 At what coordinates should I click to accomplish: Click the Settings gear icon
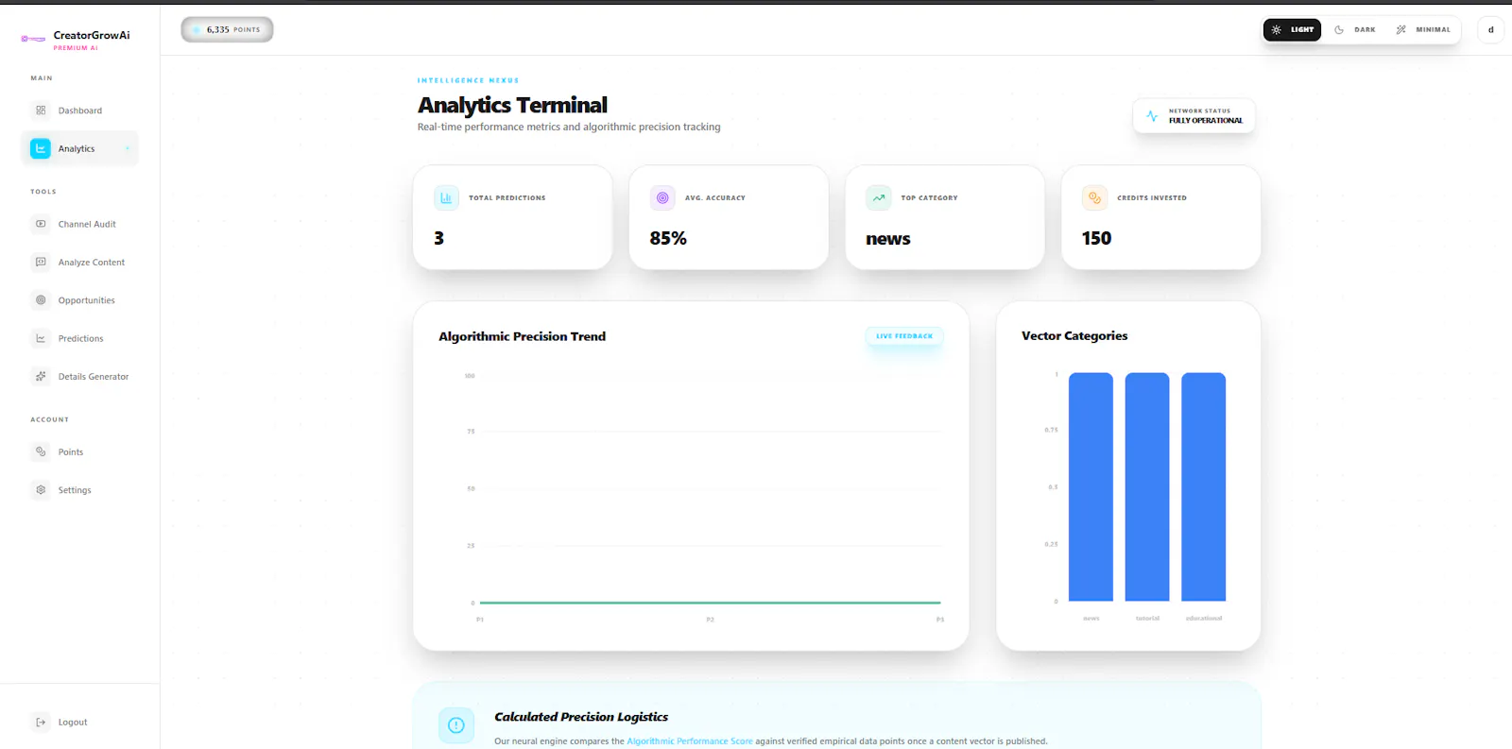coord(41,489)
